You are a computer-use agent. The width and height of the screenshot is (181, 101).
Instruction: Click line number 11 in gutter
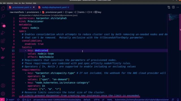pyautogui.click(x=13, y=50)
